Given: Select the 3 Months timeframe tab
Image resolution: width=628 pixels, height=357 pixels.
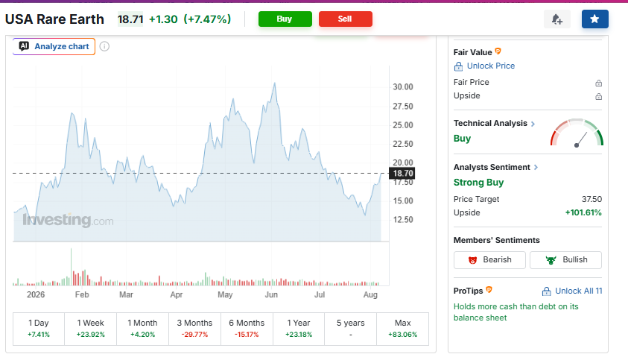Looking at the screenshot, I should pos(194,329).
